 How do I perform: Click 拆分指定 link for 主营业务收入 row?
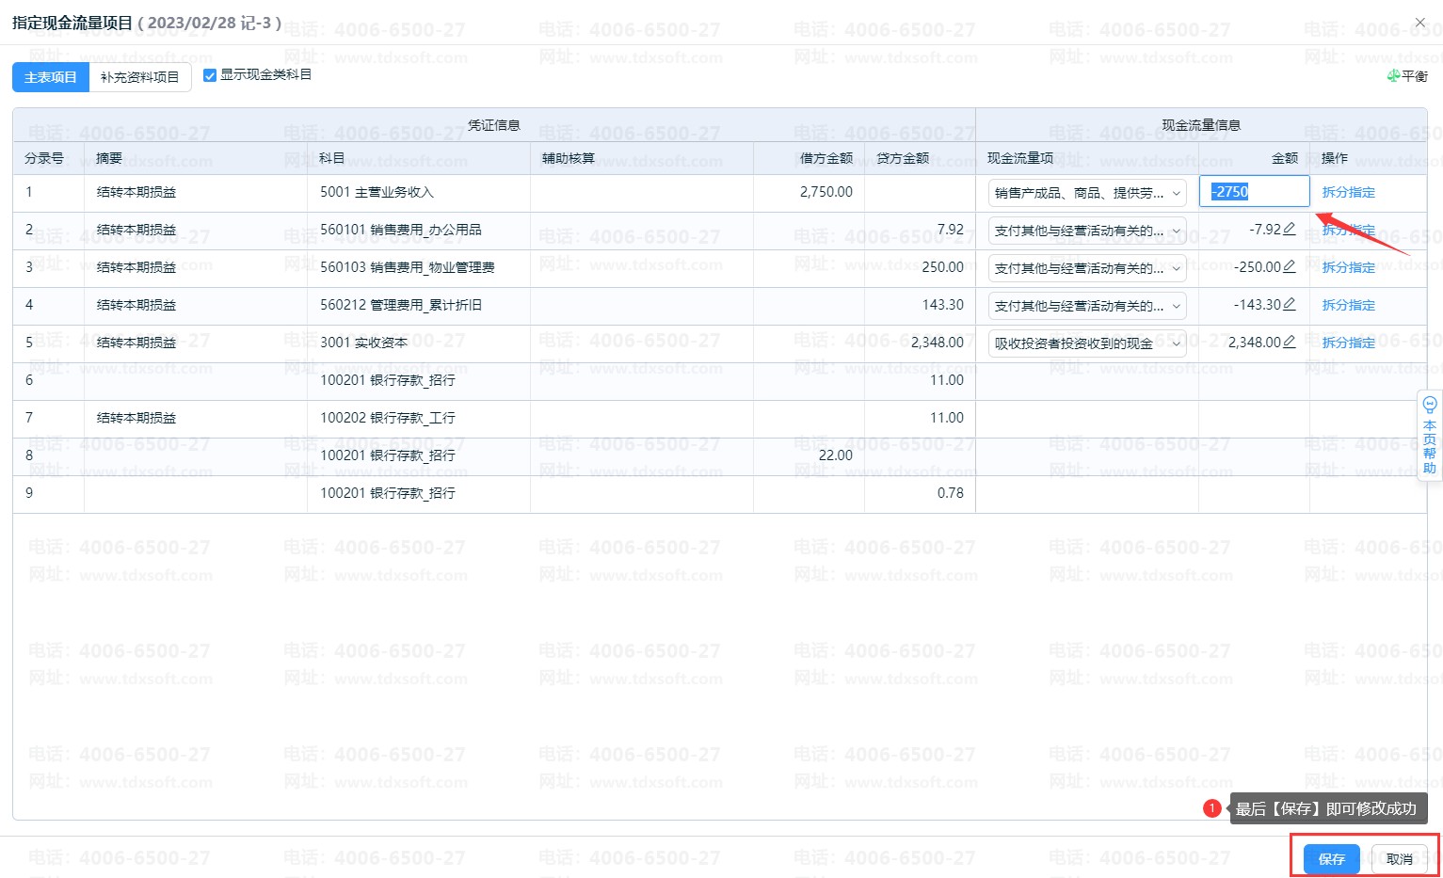click(1348, 192)
